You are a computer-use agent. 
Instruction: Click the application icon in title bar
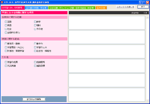click(x=2, y=2)
